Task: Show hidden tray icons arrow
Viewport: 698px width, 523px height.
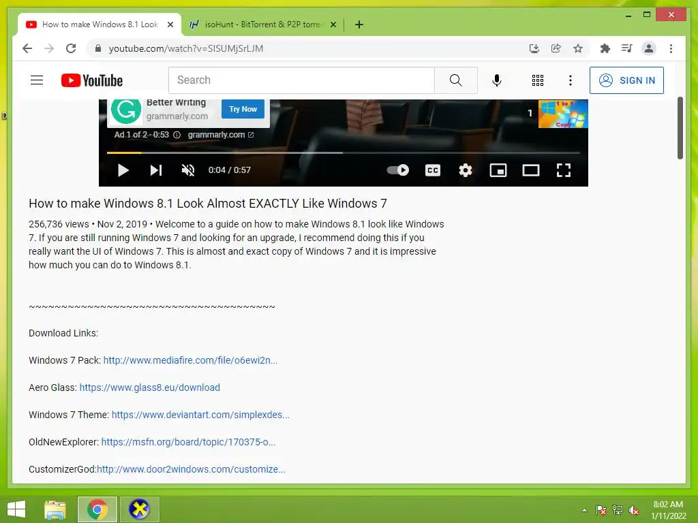Action: (584, 510)
